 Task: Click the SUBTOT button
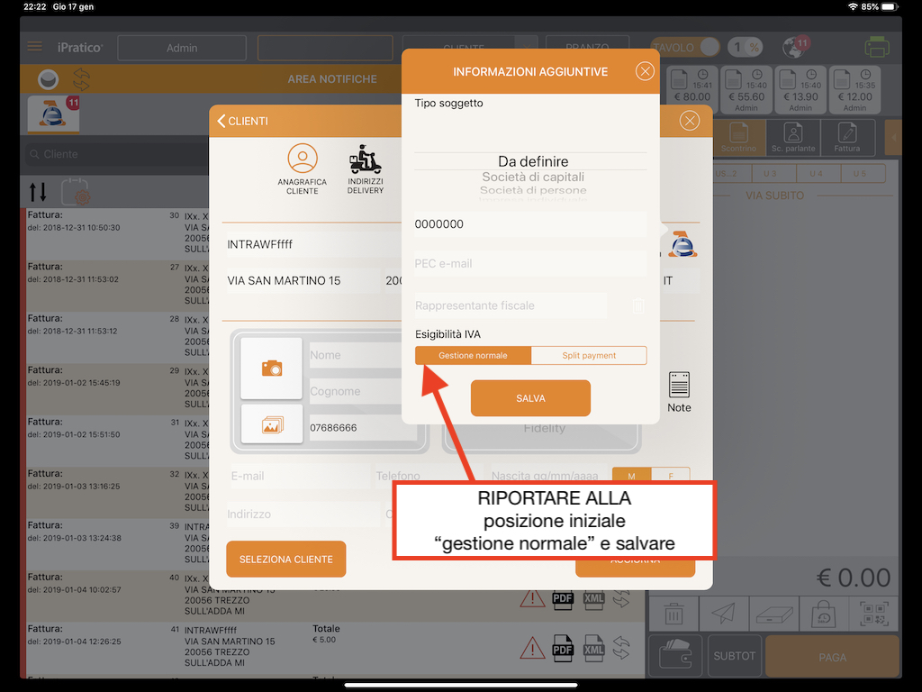(x=735, y=656)
